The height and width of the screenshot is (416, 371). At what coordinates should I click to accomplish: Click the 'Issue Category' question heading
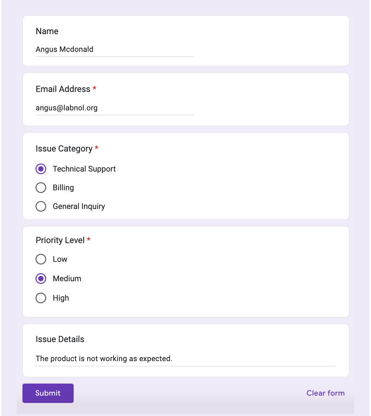(64, 148)
